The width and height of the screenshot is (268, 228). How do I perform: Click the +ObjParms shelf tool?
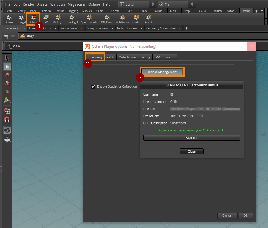tap(107, 19)
